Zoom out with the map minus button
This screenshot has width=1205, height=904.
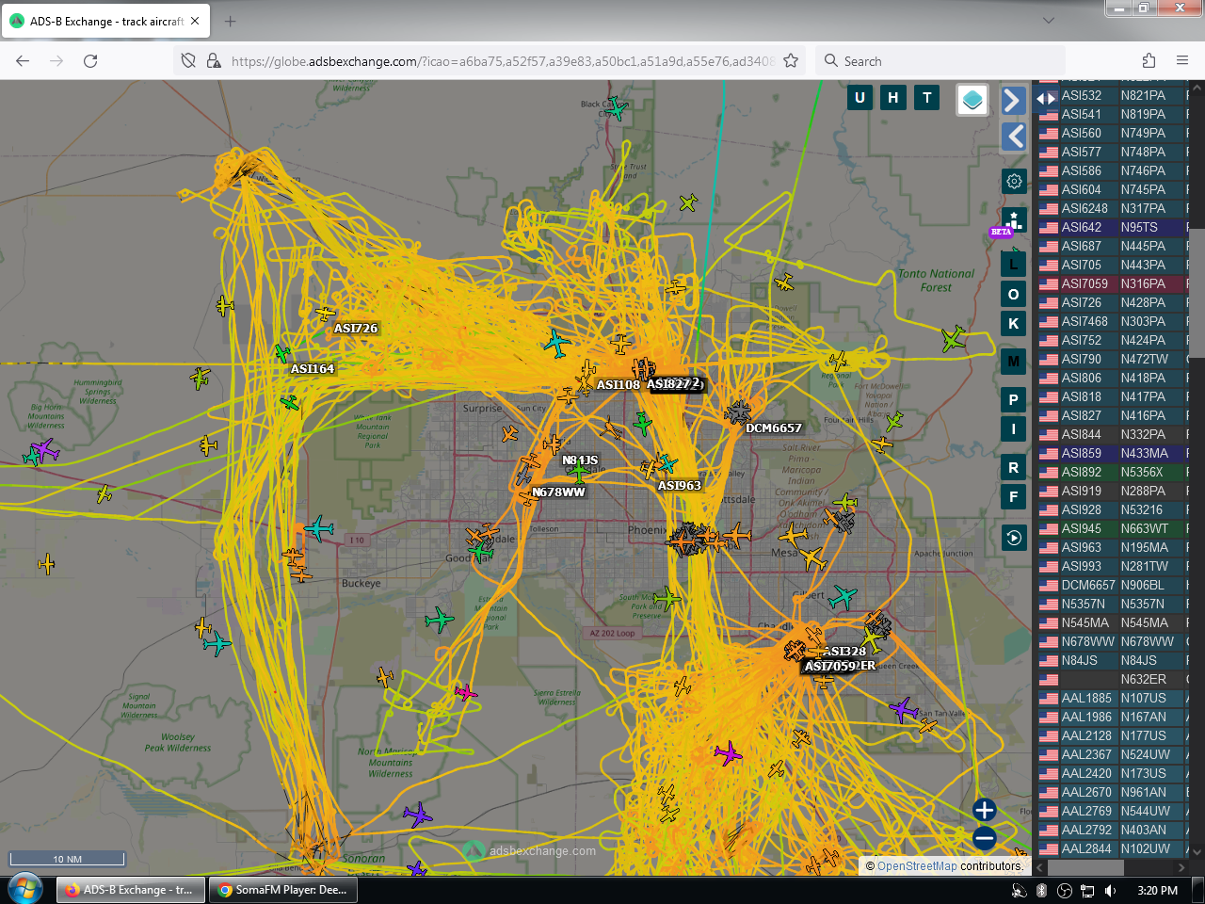click(x=985, y=837)
